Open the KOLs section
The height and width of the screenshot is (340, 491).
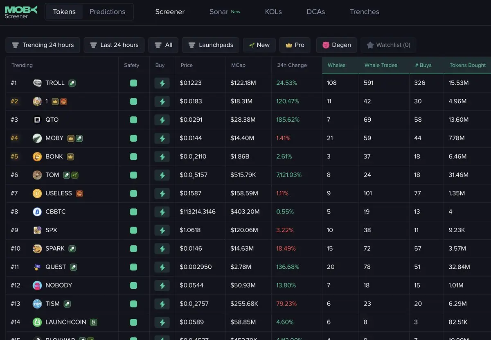coord(273,12)
